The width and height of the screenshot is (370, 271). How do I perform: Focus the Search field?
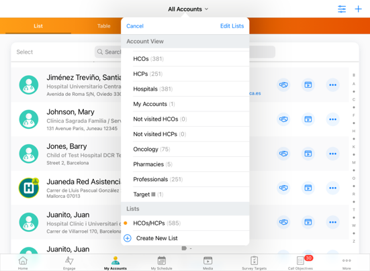coord(185,52)
